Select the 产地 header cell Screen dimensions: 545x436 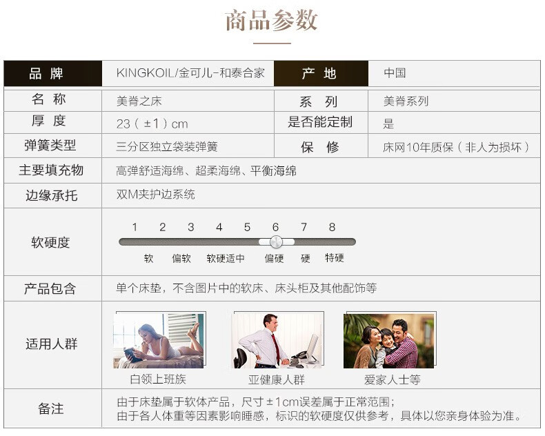coord(321,73)
